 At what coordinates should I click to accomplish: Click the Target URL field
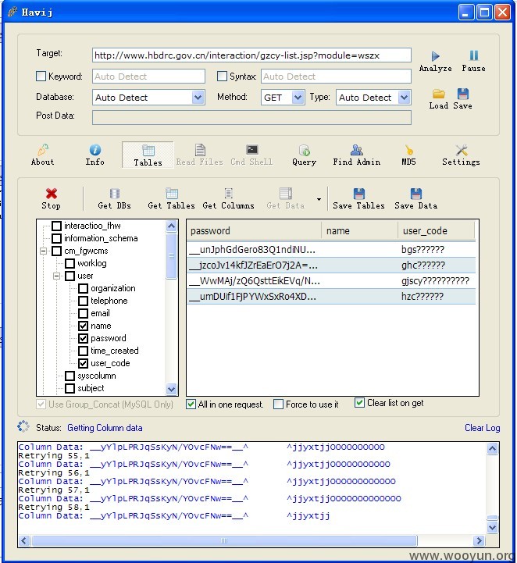click(251, 55)
